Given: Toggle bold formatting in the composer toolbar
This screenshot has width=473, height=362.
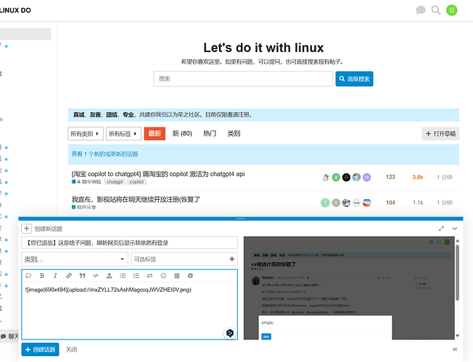Looking at the screenshot, I should (x=42, y=276).
